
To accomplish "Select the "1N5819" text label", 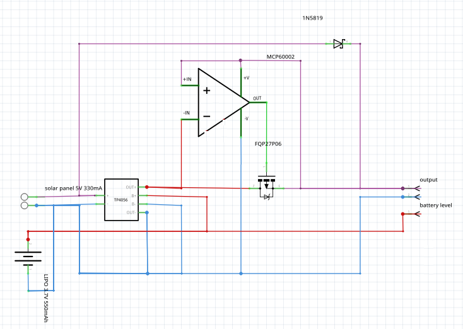I will click(314, 19).
